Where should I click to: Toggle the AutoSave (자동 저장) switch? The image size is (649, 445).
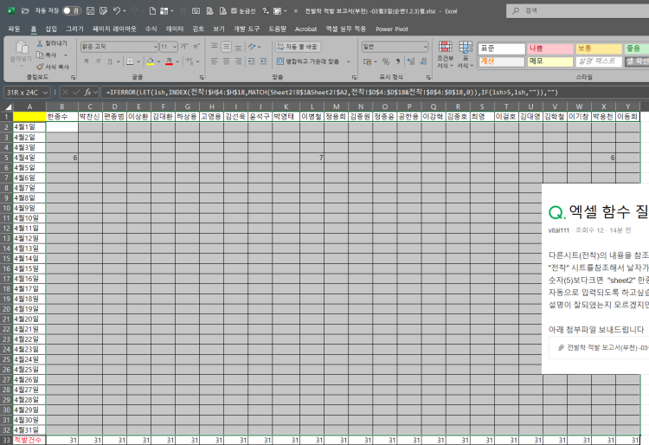(x=70, y=11)
